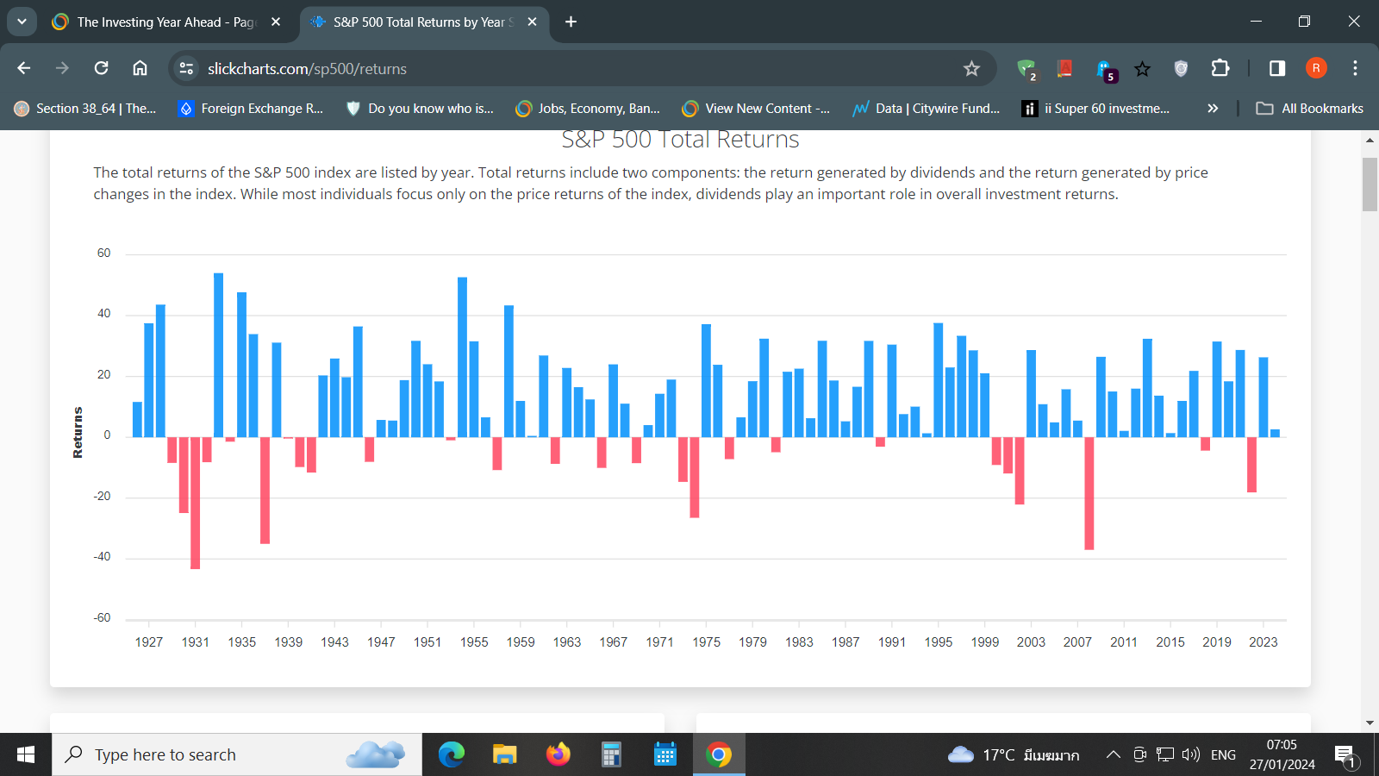Viewport: 1379px width, 776px height.
Task: Open the Calendar app in taskbar
Action: click(665, 755)
